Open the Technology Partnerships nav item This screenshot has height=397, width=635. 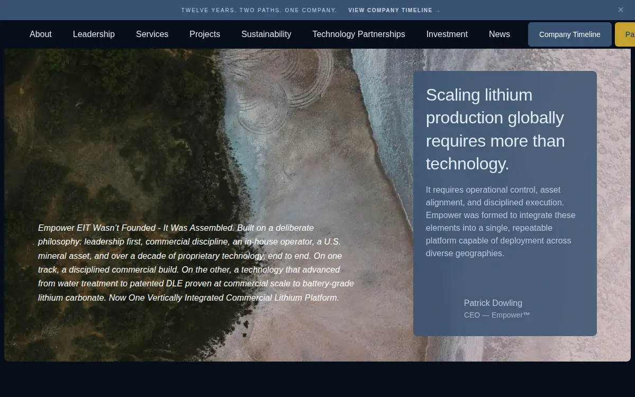pyautogui.click(x=359, y=34)
